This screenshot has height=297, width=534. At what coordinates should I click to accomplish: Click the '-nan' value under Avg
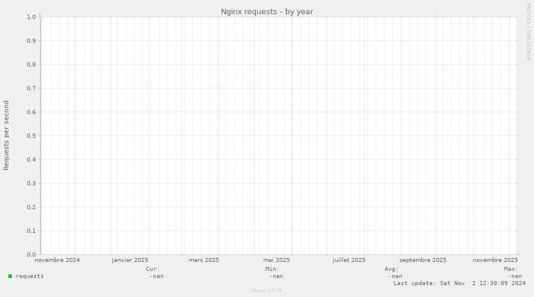(395, 276)
